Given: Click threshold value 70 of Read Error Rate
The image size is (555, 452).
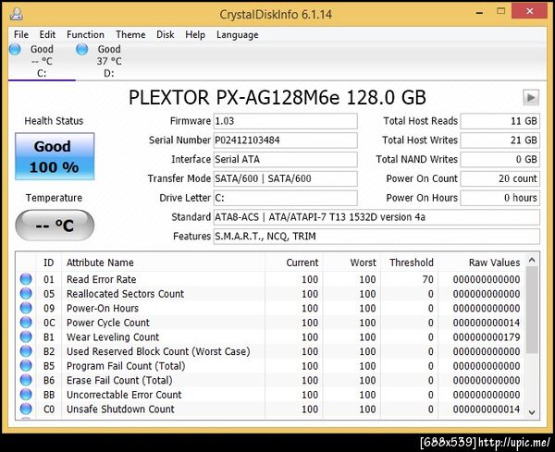Looking at the screenshot, I should pyautogui.click(x=427, y=279).
